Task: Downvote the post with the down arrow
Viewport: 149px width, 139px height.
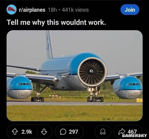Action: tap(44, 132)
